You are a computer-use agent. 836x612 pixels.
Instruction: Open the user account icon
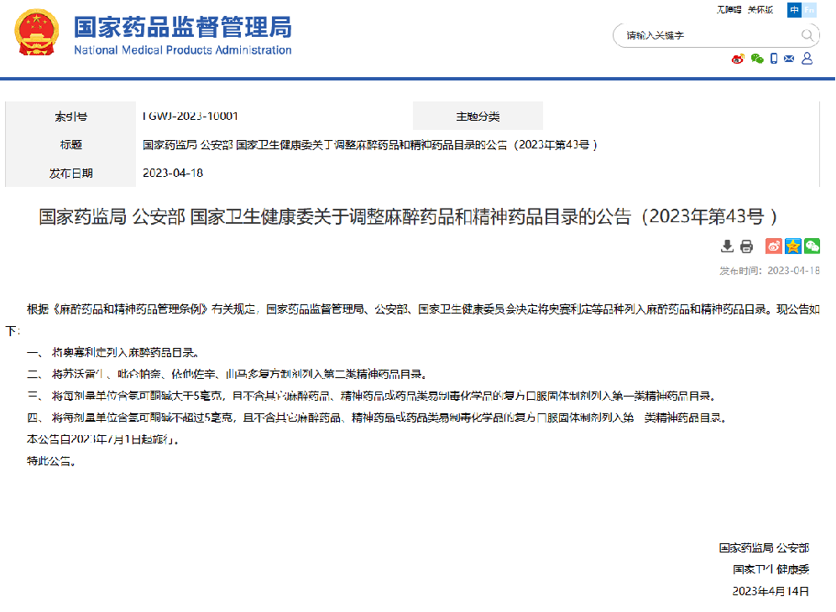click(x=807, y=58)
